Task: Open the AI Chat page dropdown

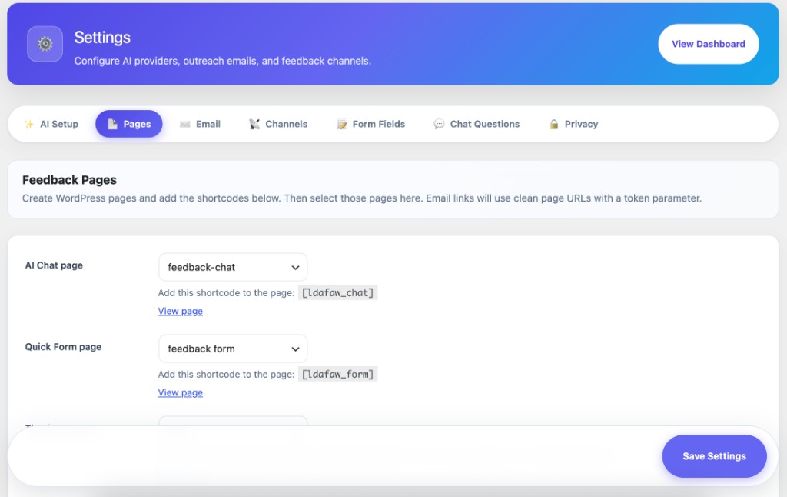Action: coord(233,267)
